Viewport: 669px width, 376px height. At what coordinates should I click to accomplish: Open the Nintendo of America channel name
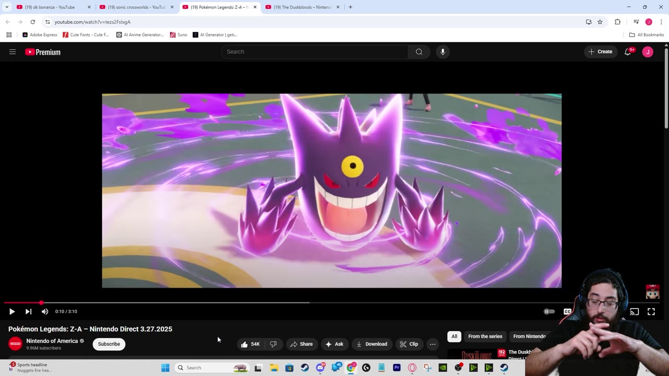[52, 341]
